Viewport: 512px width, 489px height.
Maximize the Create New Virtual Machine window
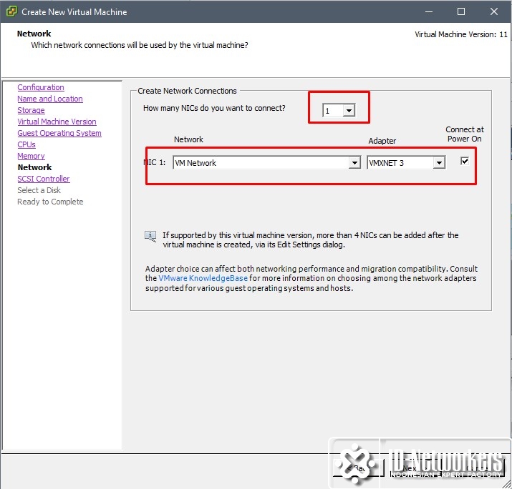461,11
